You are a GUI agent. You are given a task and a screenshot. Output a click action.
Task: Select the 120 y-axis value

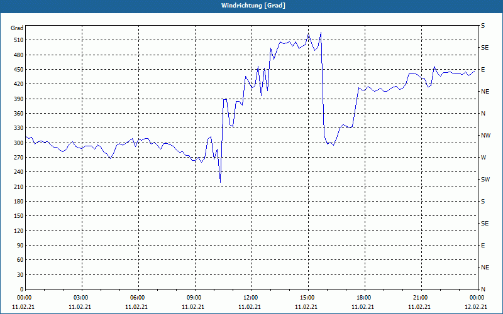[19, 230]
